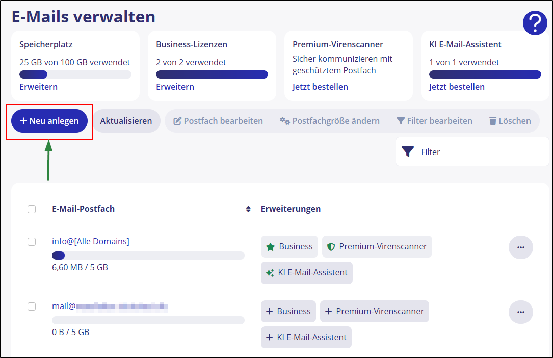This screenshot has height=358, width=553.
Task: Check the checkbox beside the mail@ mailbox
Action: click(x=32, y=306)
